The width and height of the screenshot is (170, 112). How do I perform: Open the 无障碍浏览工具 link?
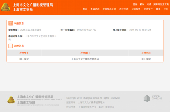(161, 4)
